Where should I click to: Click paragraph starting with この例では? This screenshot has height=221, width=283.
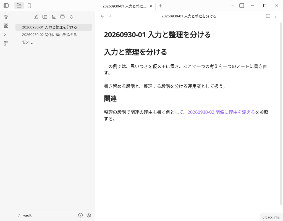(185, 70)
